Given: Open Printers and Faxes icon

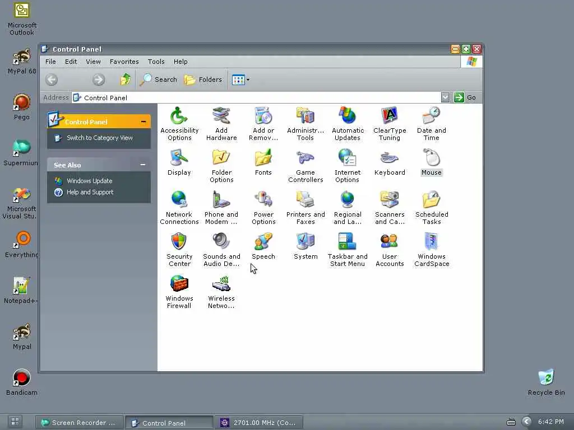Looking at the screenshot, I should [305, 208].
